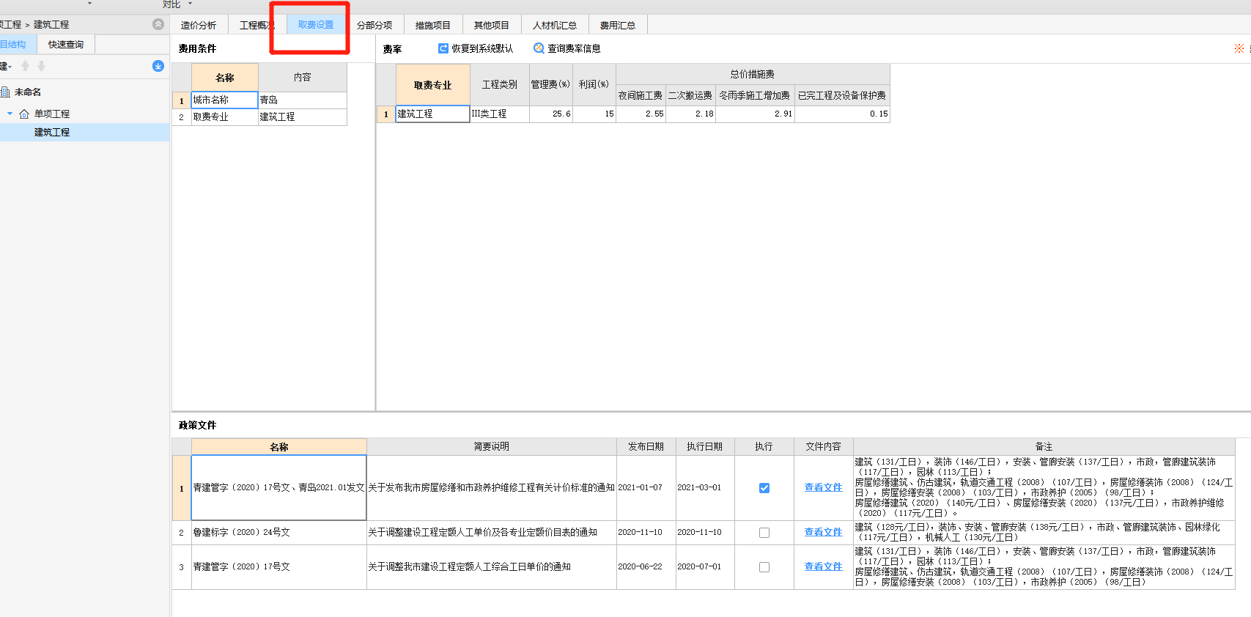
Task: Click the move-up arrow in project tree toolbar
Action: click(25, 66)
